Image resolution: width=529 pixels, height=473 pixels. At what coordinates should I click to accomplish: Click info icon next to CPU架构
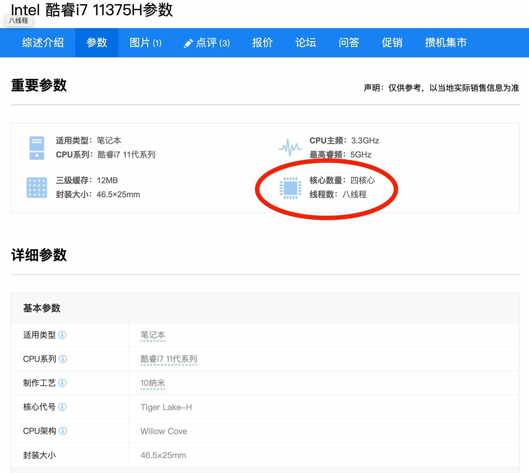coord(63,431)
